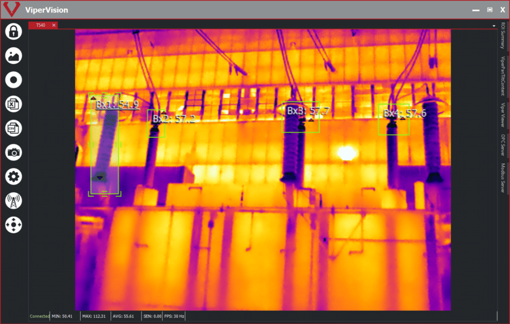Screen dimensions: 510x324
Task: Expand the ROI Summary side panel
Action: [x=503, y=36]
